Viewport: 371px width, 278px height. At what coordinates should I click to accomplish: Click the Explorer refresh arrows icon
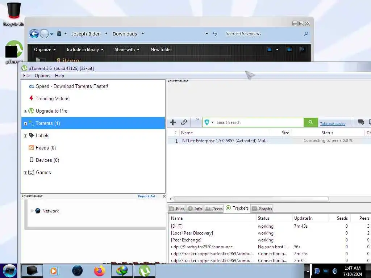215,34
